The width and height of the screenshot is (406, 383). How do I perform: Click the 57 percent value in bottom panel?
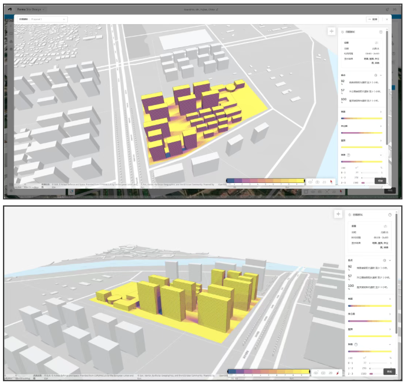click(350, 276)
